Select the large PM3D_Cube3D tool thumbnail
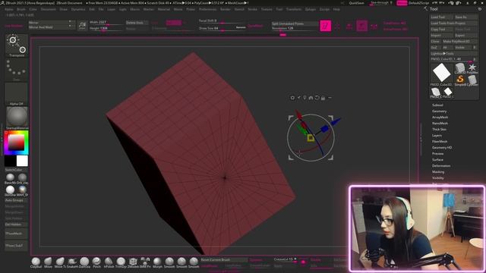Screen dimensions: 486x273 441,74
